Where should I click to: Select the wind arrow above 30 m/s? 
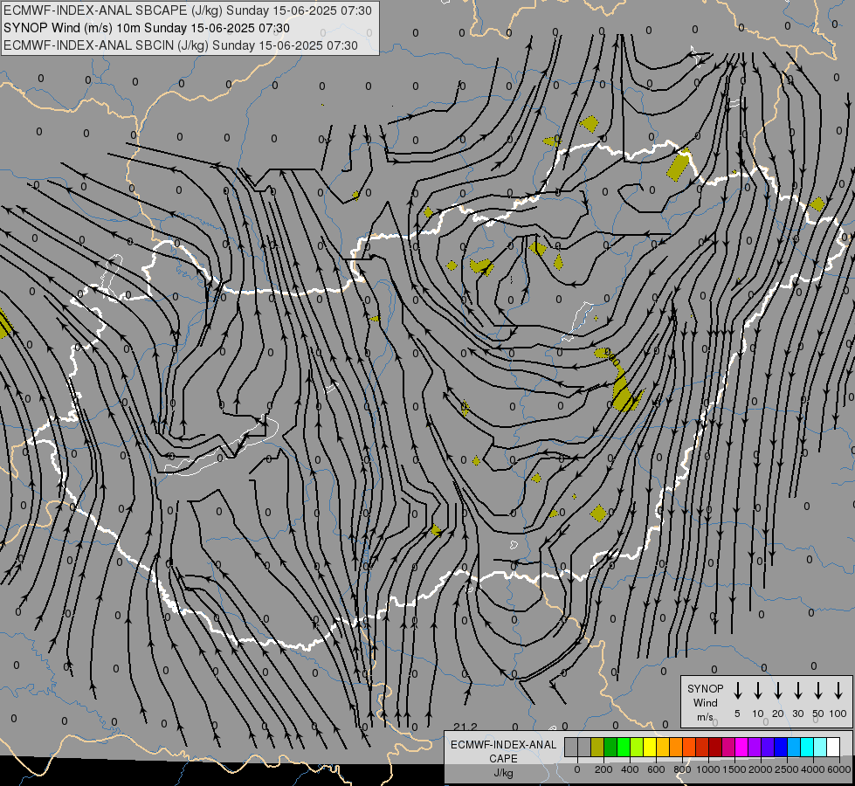click(x=797, y=691)
